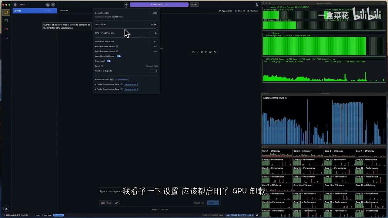Open the Developer panel from the sidebar
This screenshot has height=218, width=388.
[x=6, y=21]
